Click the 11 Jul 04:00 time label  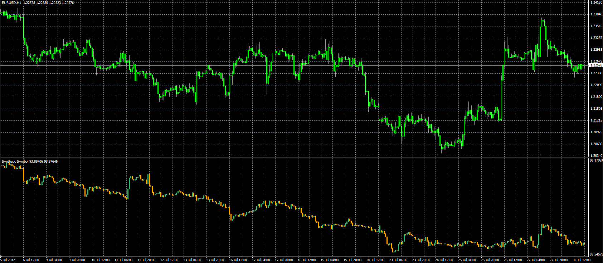(x=123, y=260)
